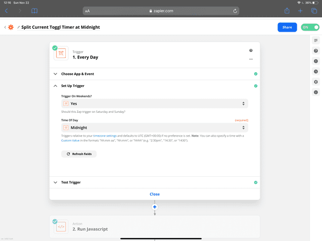Open the settings gear sidebar icon
Image resolution: width=322 pixels, height=241 pixels.
316,82
